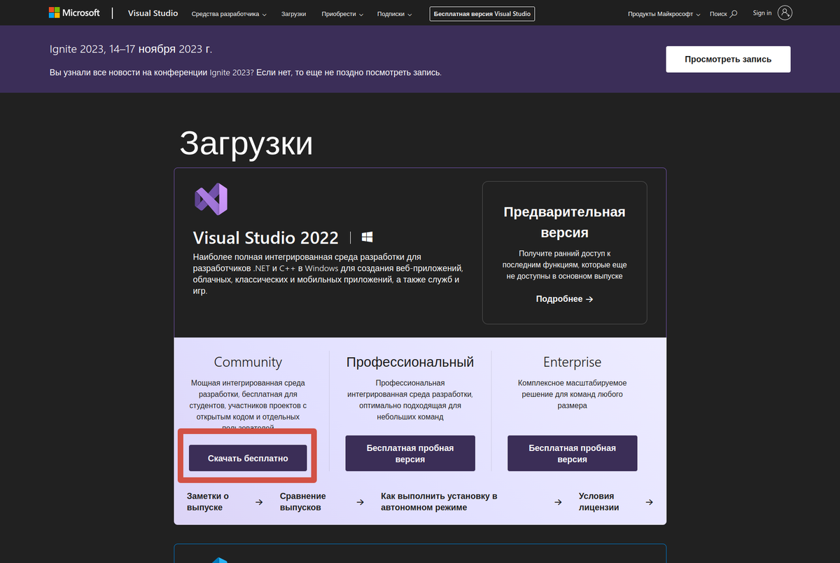
Task: Click the Профессиональный edition heading
Action: [x=410, y=362]
